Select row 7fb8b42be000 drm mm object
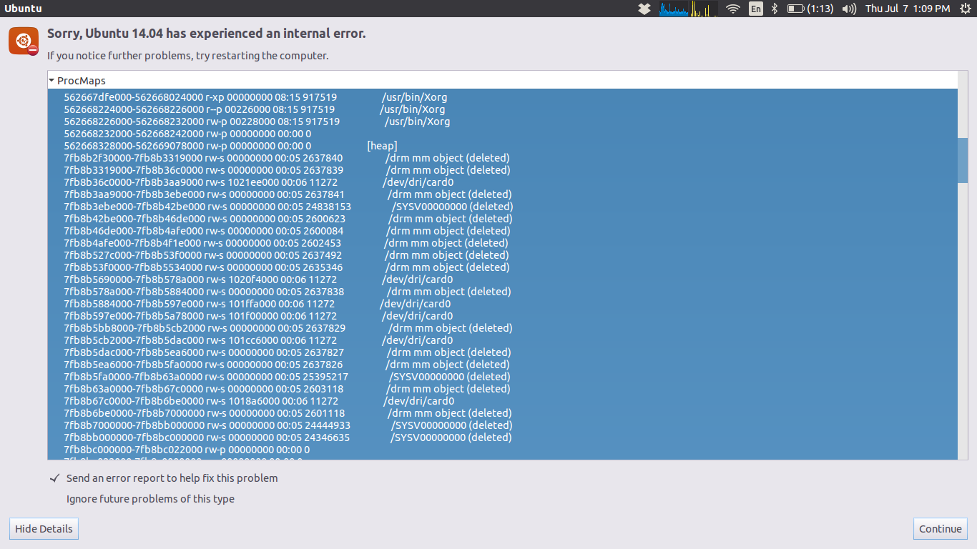 pyautogui.click(x=502, y=219)
